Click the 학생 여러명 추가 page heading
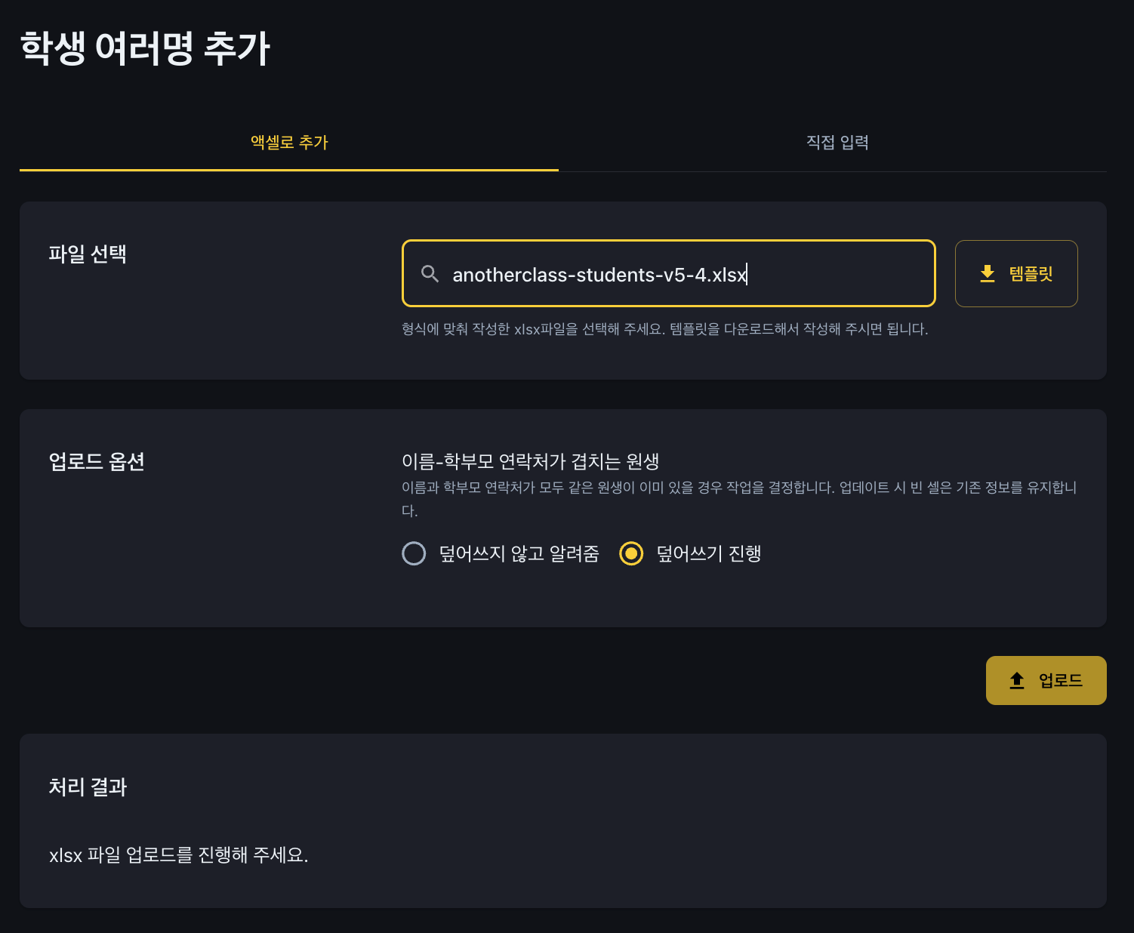 [x=145, y=48]
